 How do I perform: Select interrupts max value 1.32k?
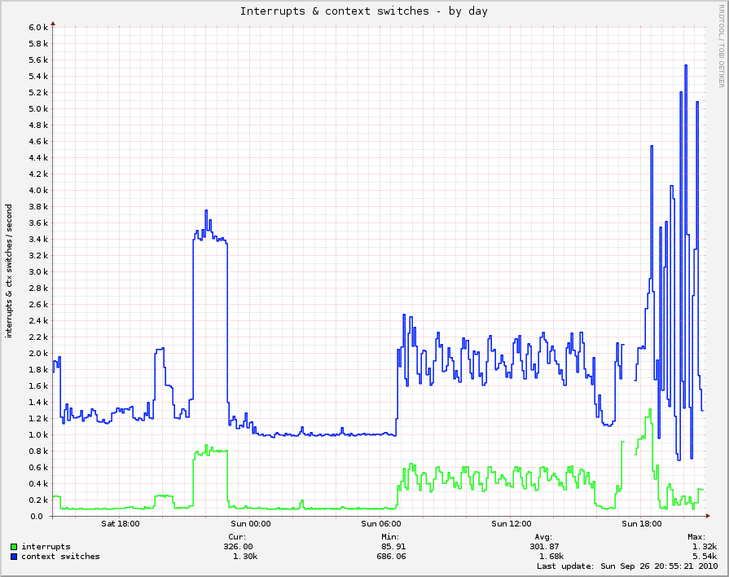705,547
